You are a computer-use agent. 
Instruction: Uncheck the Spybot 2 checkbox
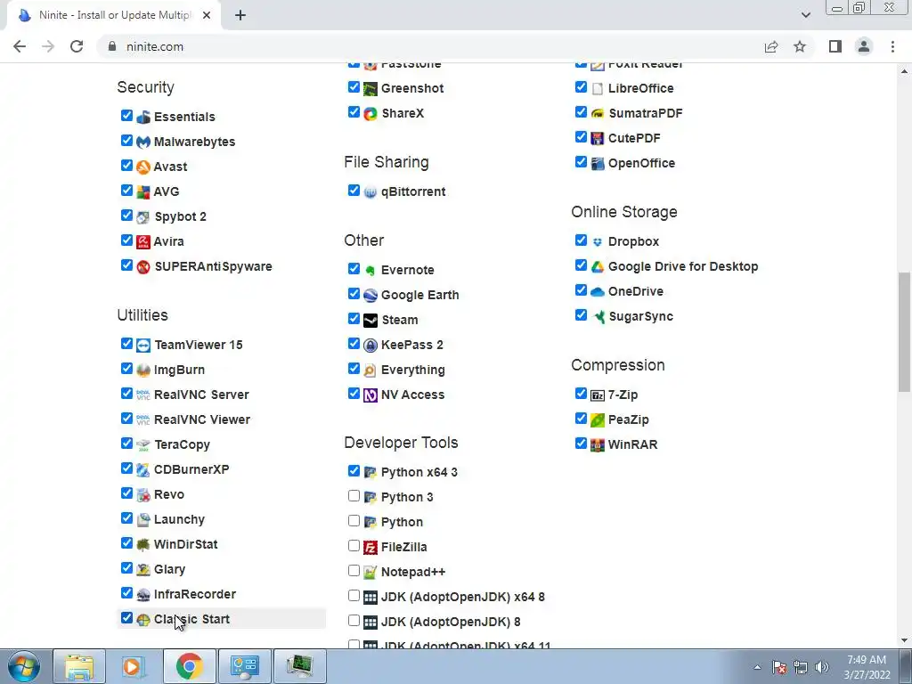[126, 216]
